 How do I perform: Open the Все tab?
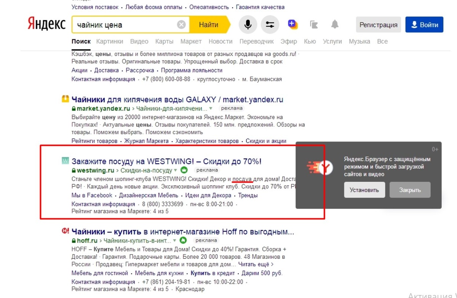click(x=382, y=41)
